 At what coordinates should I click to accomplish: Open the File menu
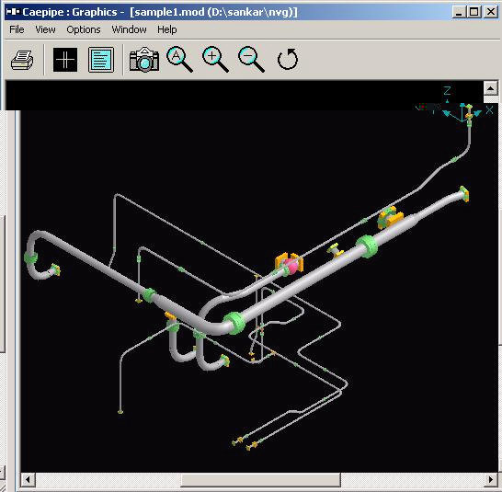point(17,29)
